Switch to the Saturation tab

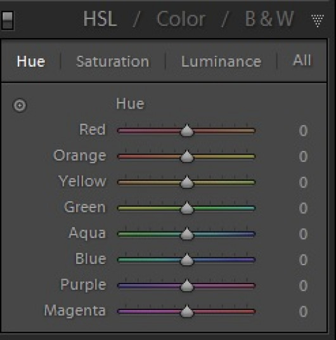tap(112, 62)
